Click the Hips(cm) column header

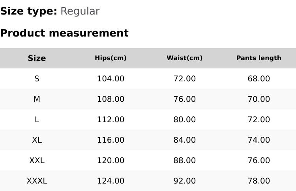pyautogui.click(x=111, y=58)
